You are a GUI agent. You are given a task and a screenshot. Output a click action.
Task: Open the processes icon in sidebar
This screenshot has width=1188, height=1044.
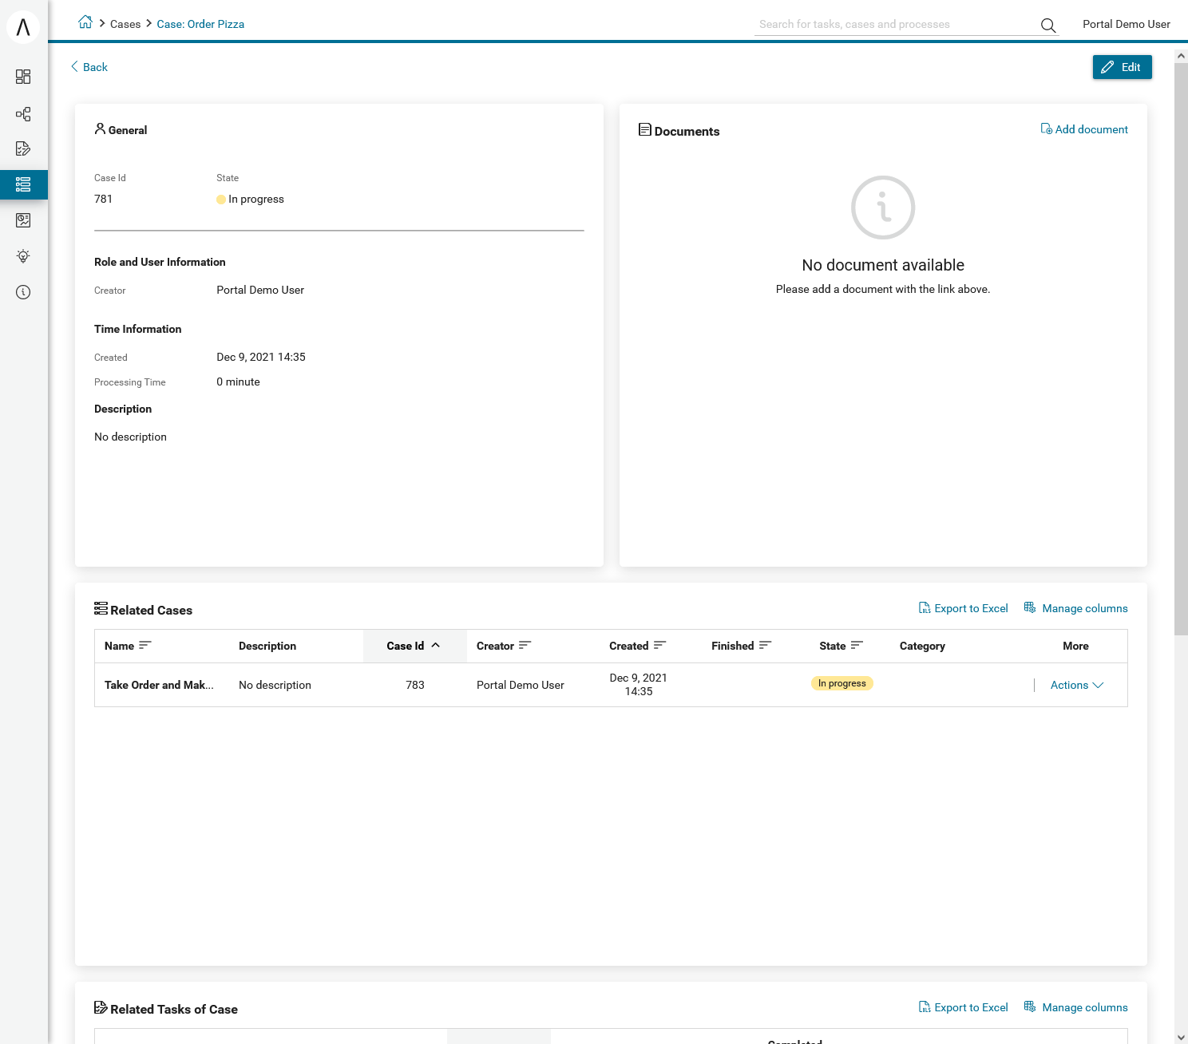pyautogui.click(x=23, y=114)
